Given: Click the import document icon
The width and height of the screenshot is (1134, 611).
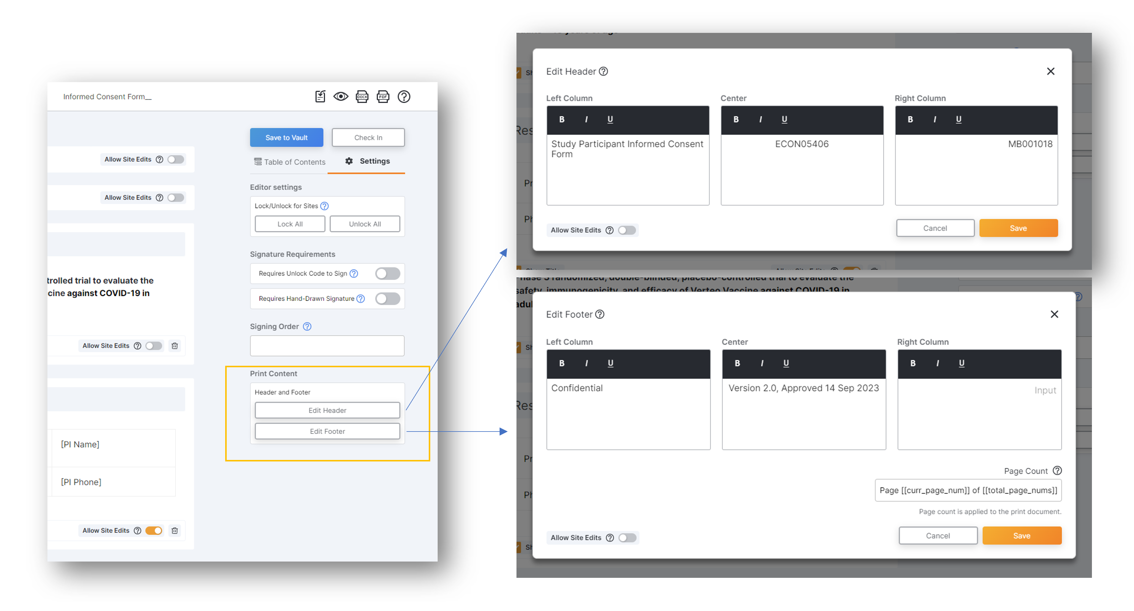Looking at the screenshot, I should [x=320, y=96].
